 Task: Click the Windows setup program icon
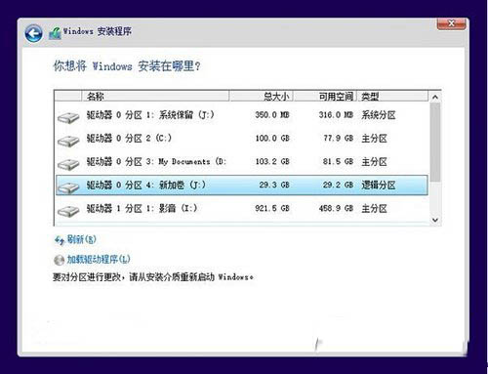(x=55, y=33)
